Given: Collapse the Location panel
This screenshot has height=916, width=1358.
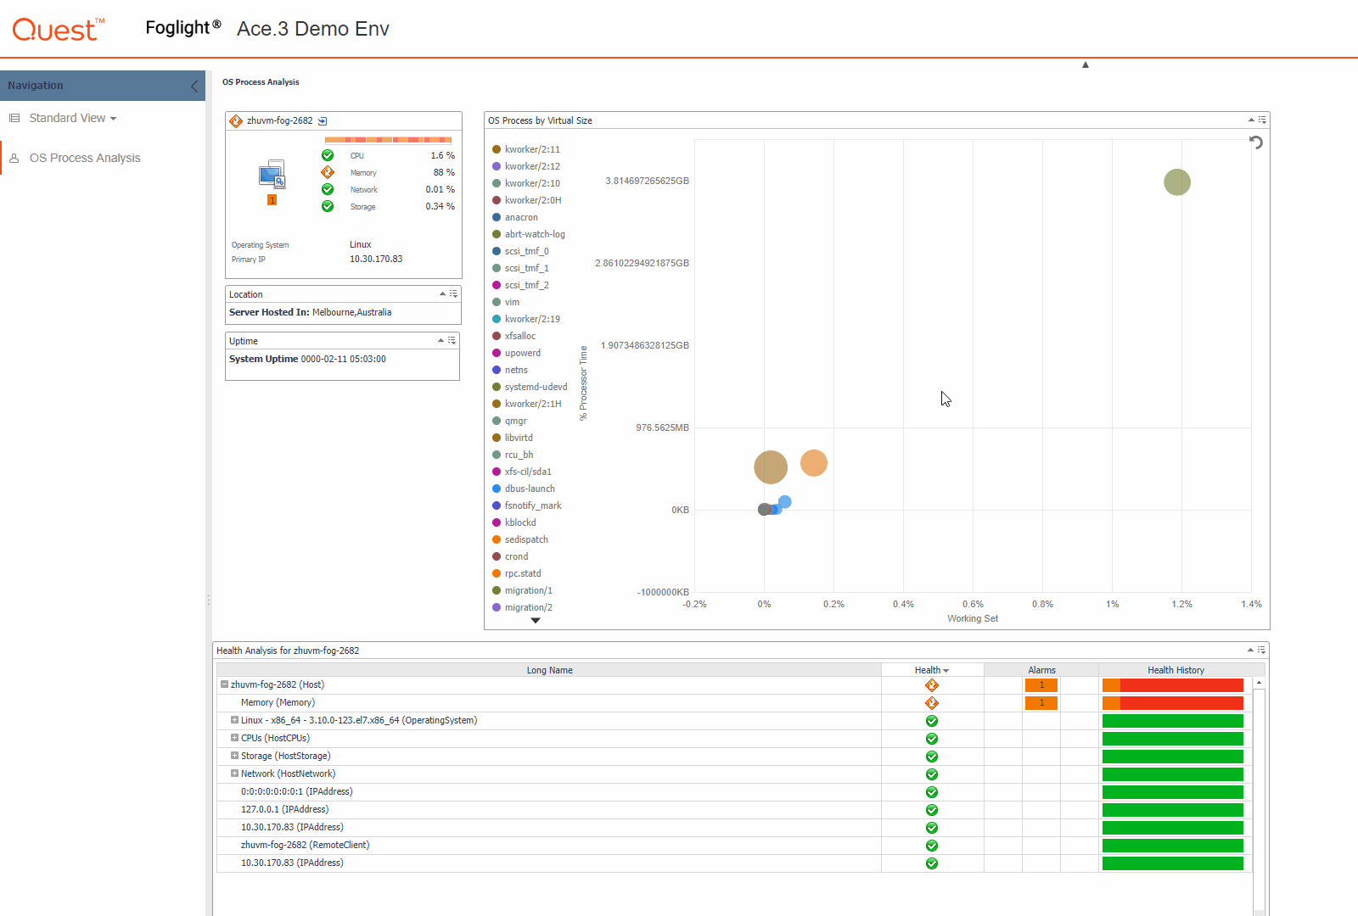Looking at the screenshot, I should (442, 293).
